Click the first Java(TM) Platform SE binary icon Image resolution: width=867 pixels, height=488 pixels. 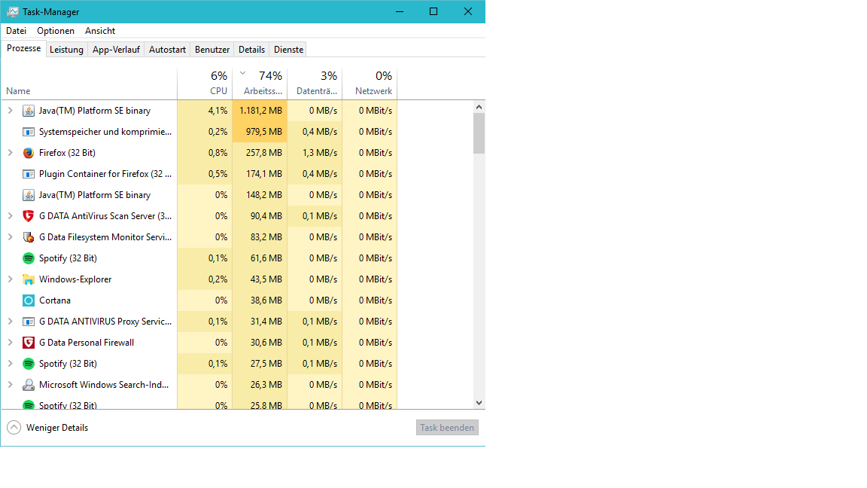[28, 111]
